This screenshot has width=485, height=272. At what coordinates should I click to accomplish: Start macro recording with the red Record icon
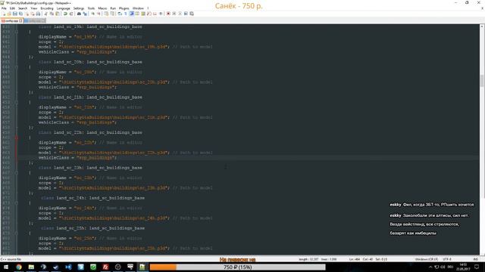point(168,14)
